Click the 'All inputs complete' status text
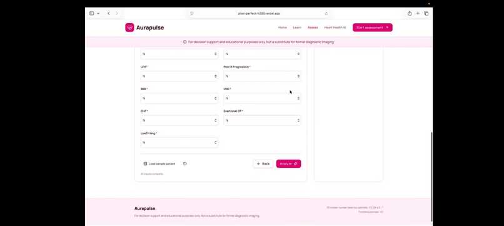 click(x=152, y=174)
